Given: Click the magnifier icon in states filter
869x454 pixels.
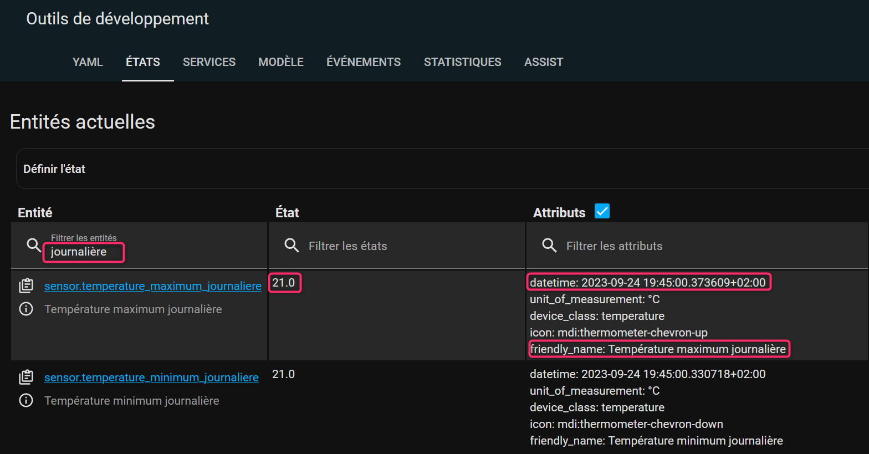Looking at the screenshot, I should coord(292,245).
